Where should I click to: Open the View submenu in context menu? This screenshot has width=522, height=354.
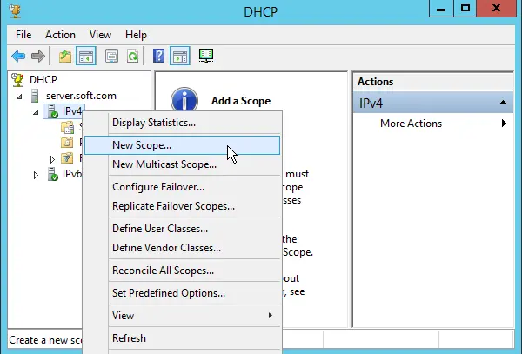(x=124, y=315)
